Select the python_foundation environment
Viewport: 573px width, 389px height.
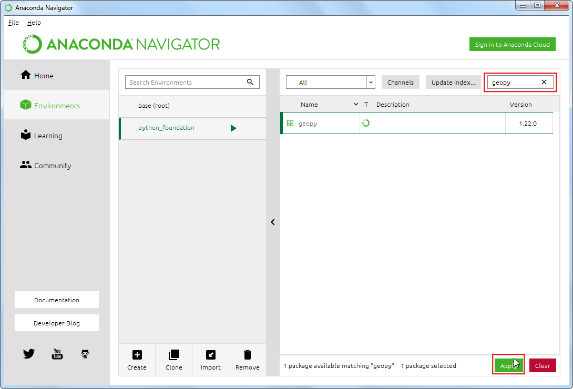pyautogui.click(x=192, y=128)
